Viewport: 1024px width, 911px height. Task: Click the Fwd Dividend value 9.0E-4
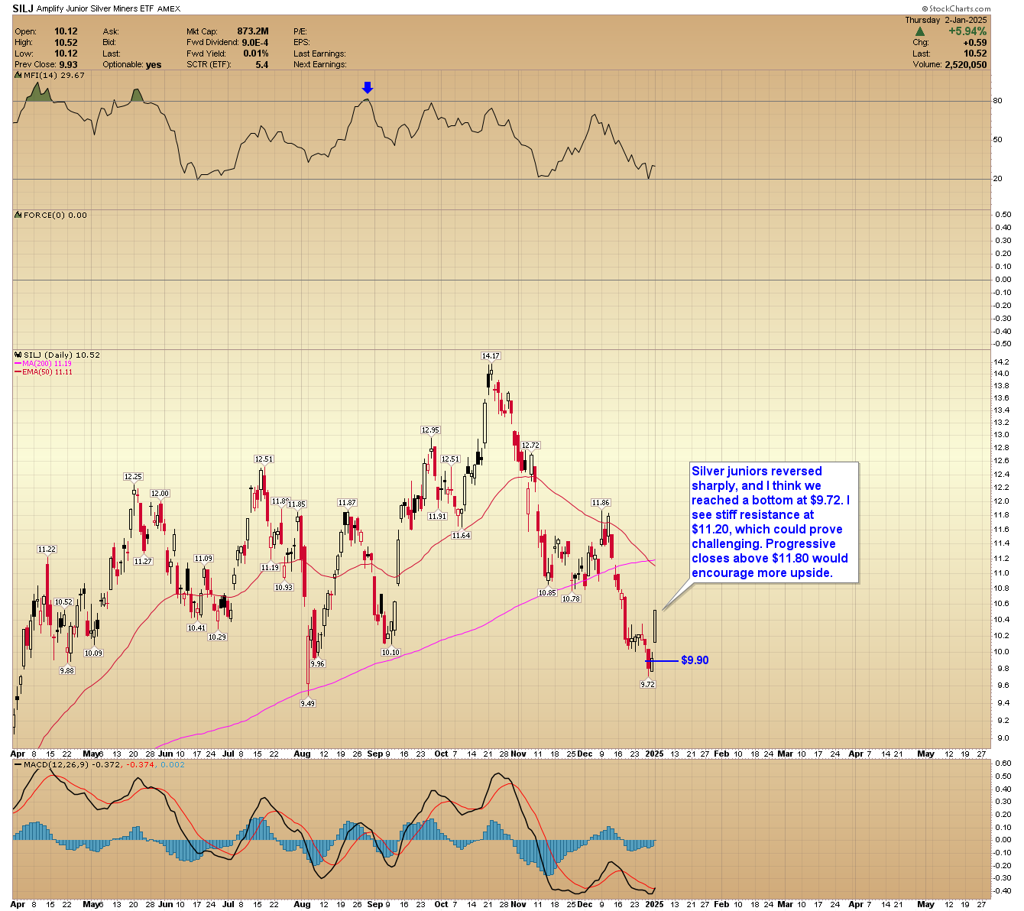255,43
